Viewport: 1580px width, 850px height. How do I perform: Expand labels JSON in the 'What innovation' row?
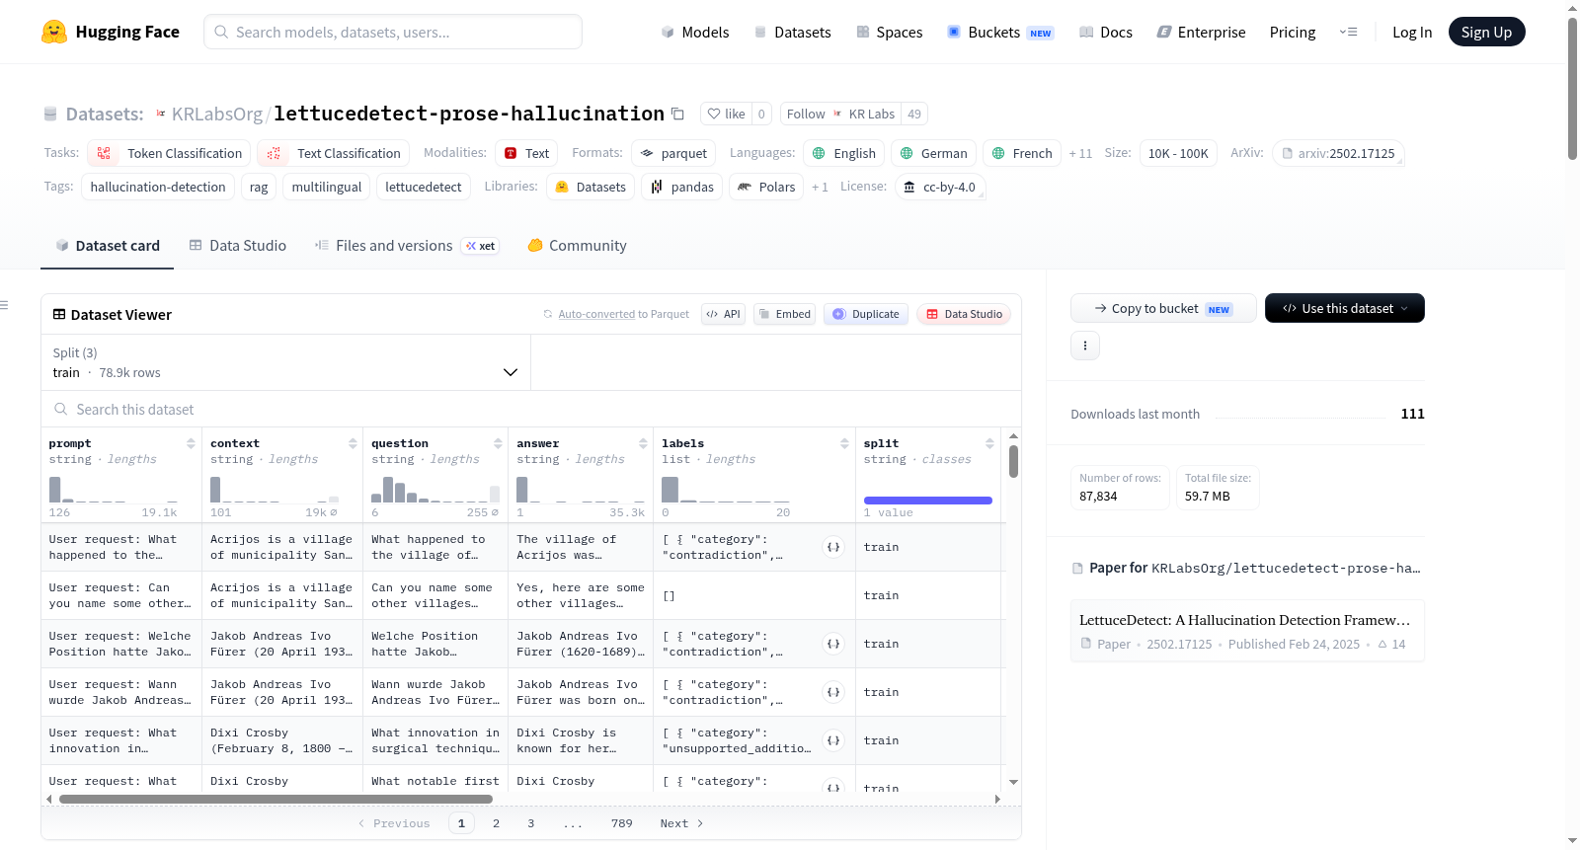click(x=833, y=740)
